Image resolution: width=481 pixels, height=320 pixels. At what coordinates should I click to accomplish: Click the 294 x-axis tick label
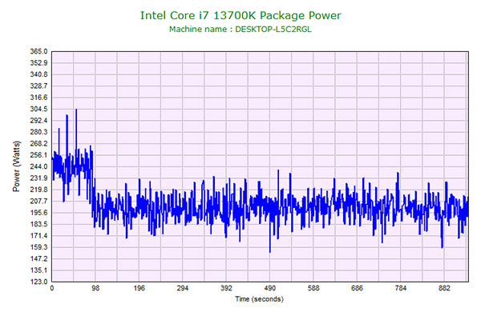[183, 288]
